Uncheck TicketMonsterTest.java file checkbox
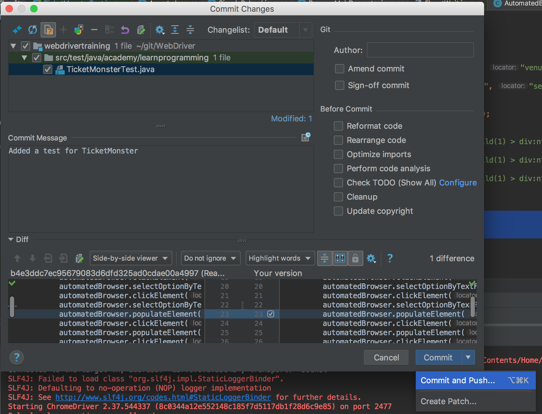The height and width of the screenshot is (414, 542). [48, 69]
